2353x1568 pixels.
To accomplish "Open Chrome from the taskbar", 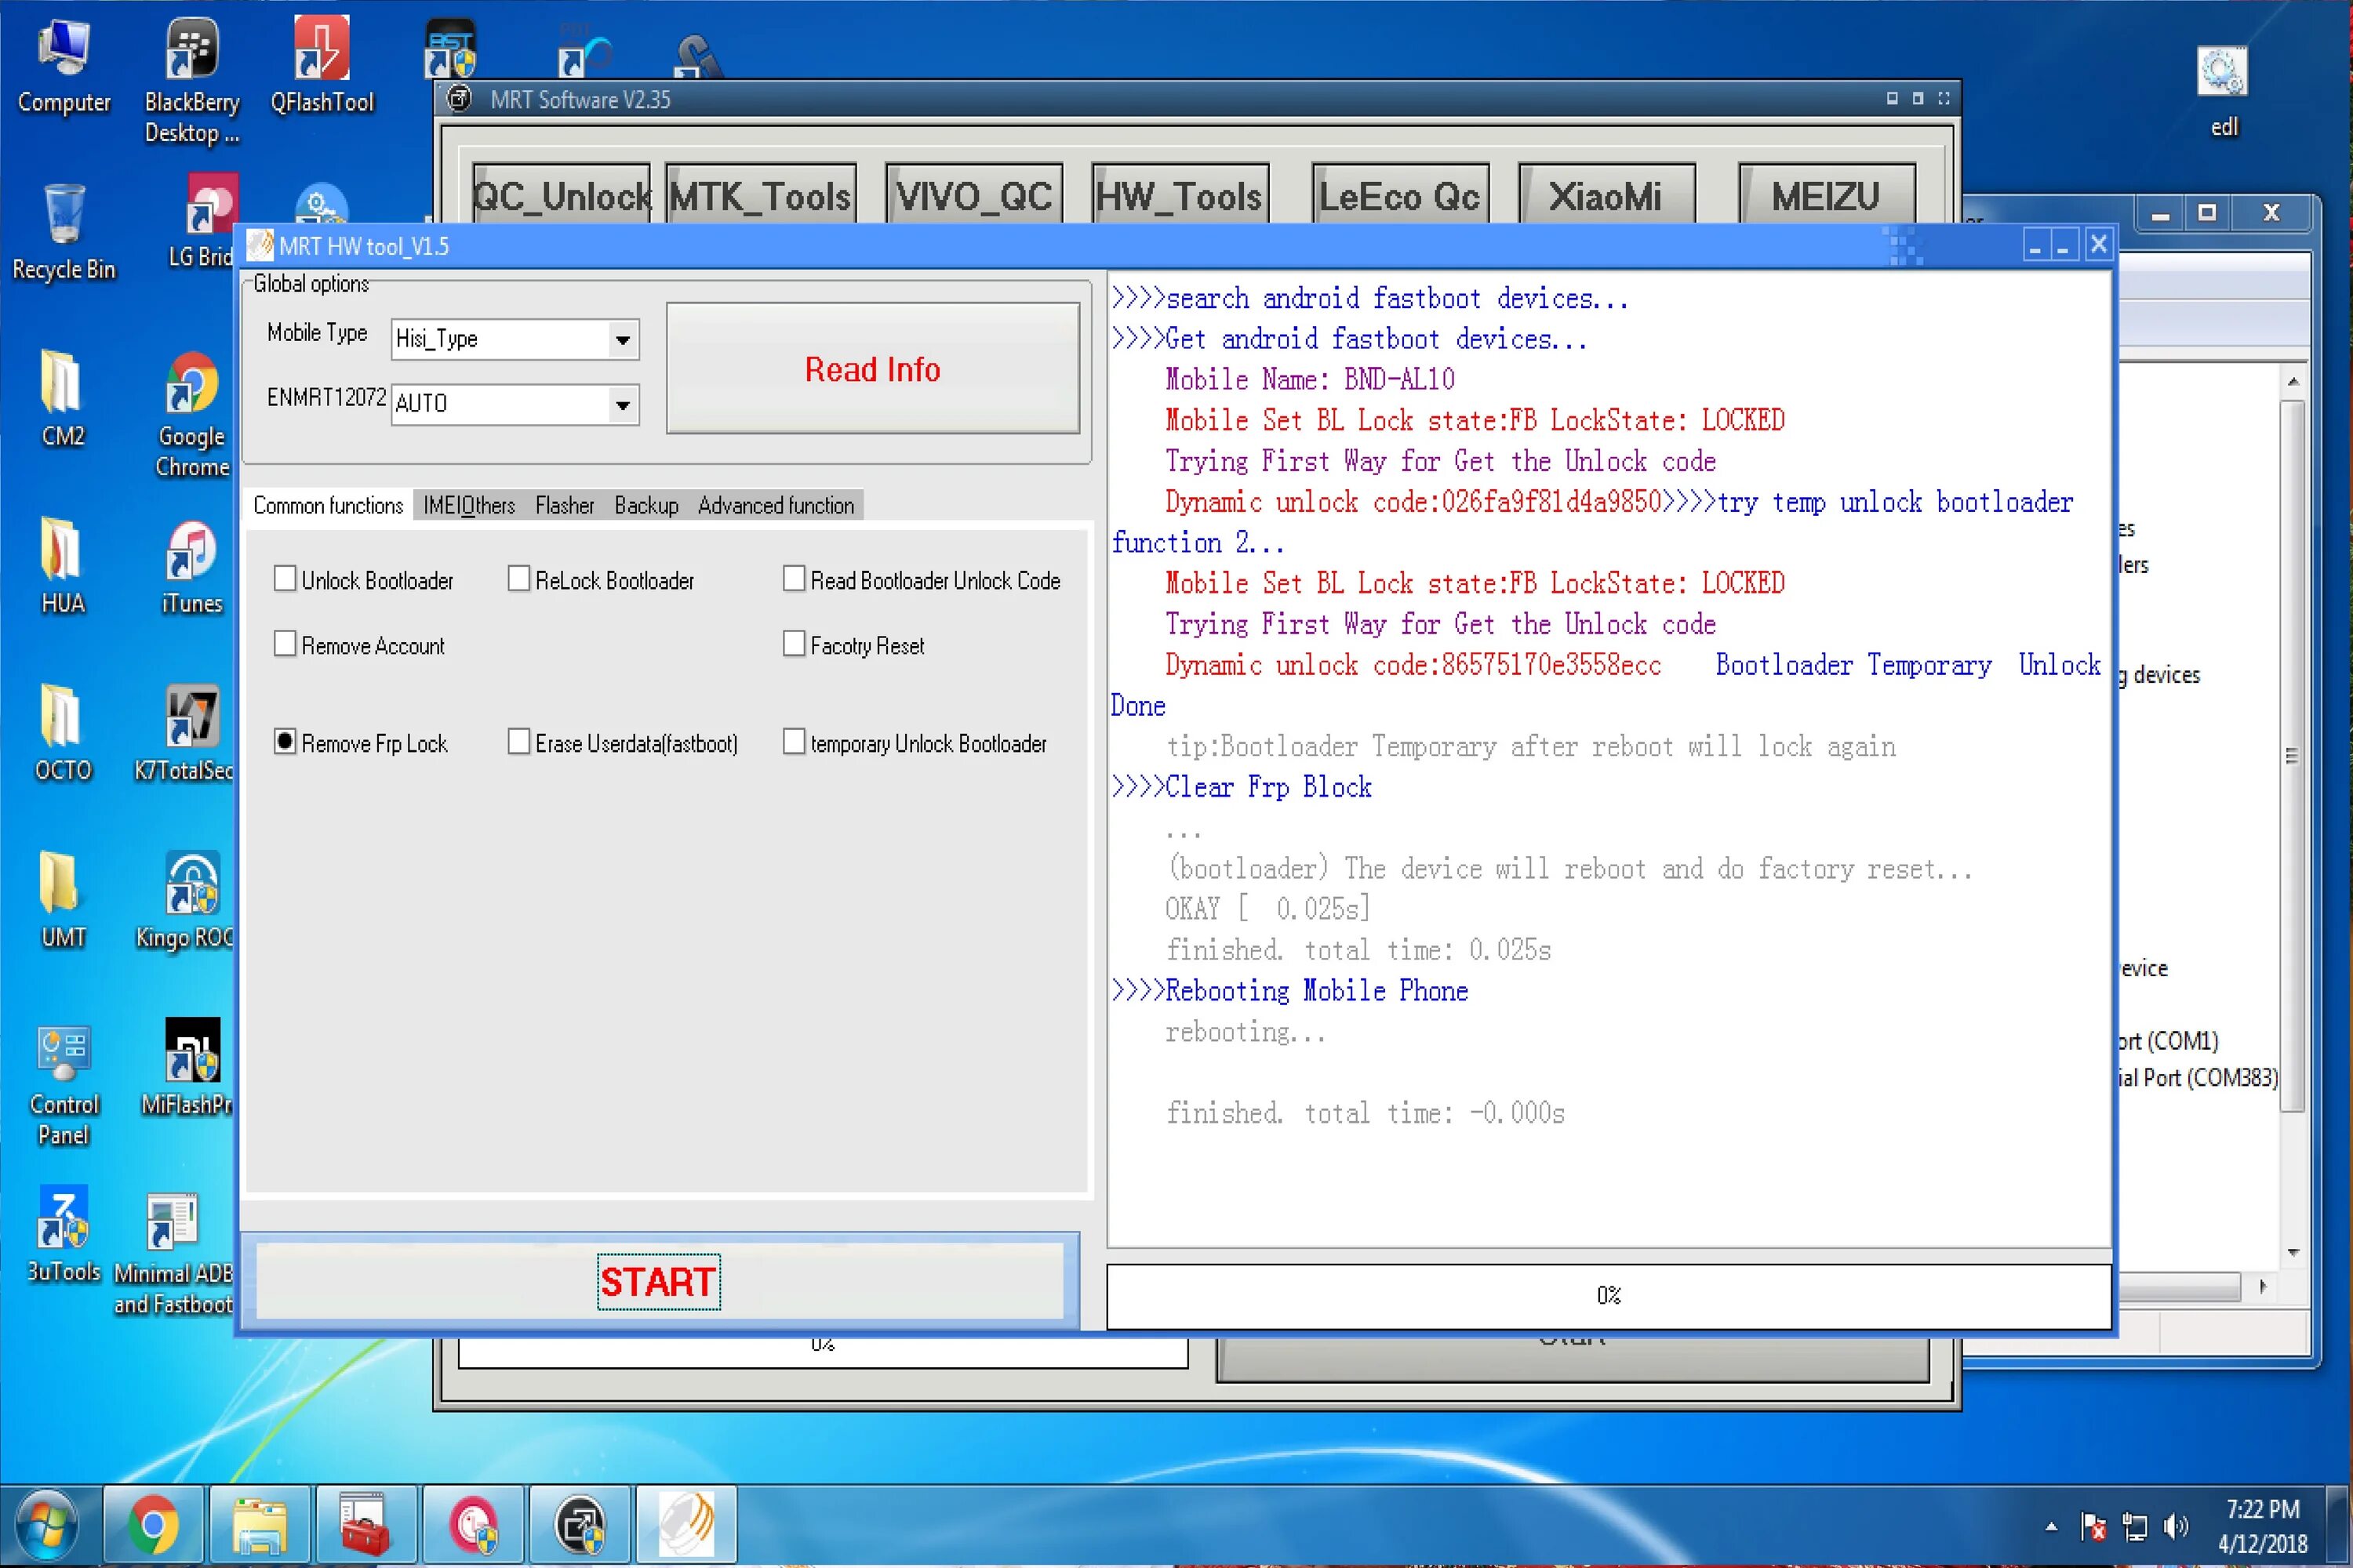I will (153, 1526).
